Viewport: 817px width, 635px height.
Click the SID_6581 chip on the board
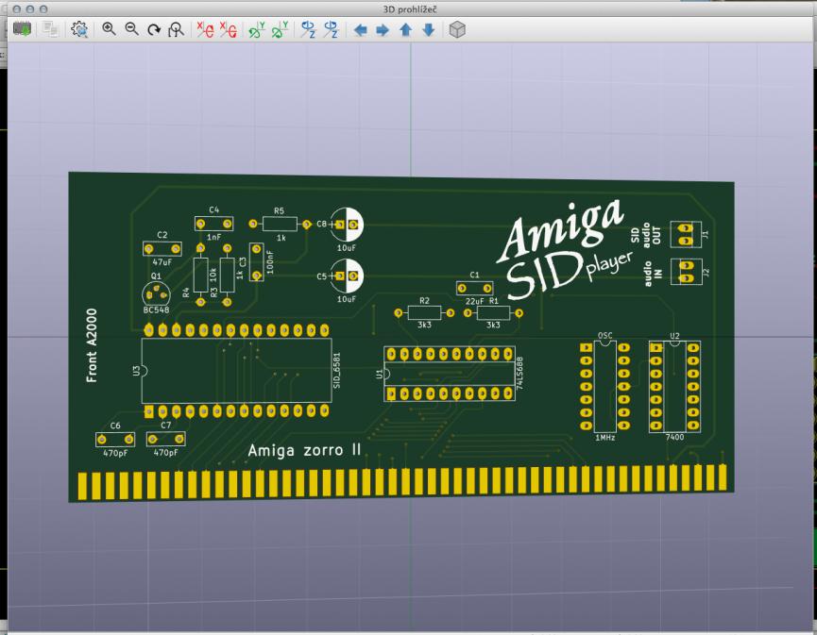(x=236, y=370)
